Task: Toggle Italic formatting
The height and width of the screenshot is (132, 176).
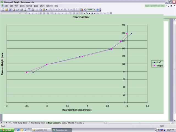Action: (33, 13)
